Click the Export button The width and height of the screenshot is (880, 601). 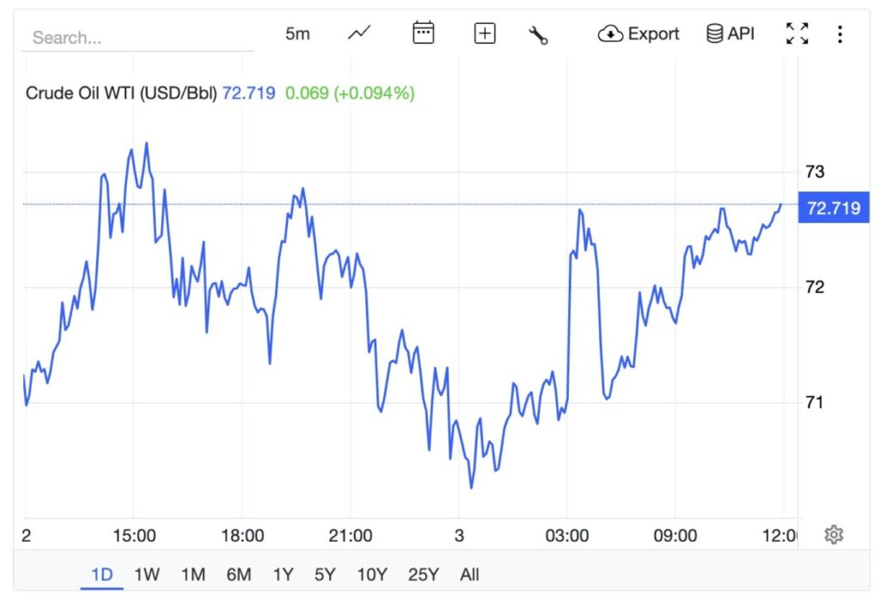(x=639, y=34)
